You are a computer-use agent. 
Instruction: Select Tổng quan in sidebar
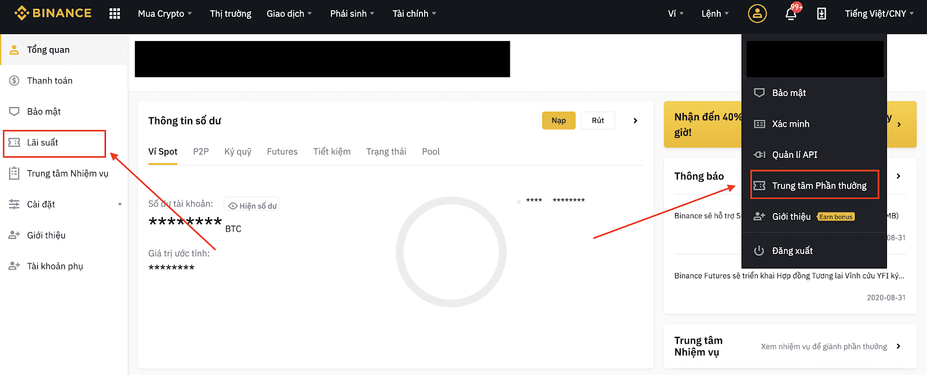click(48, 50)
